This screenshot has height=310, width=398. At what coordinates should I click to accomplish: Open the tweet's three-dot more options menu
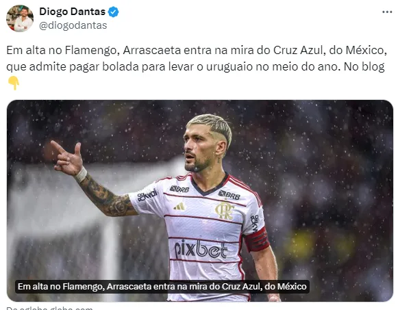click(387, 12)
